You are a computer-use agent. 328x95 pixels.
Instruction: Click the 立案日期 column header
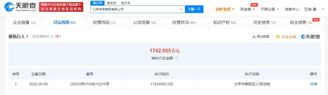point(39,74)
